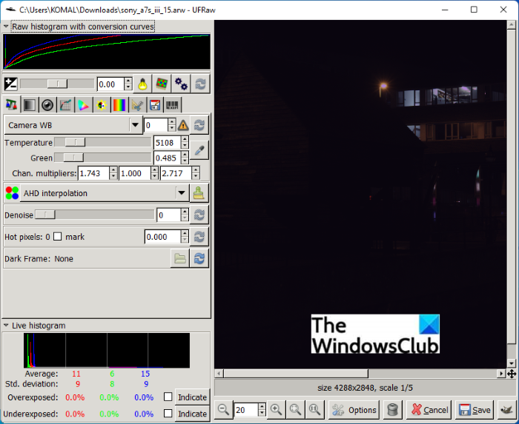Enable the hot pixels mark checkbox
Screen dimensions: 519x424
58,237
